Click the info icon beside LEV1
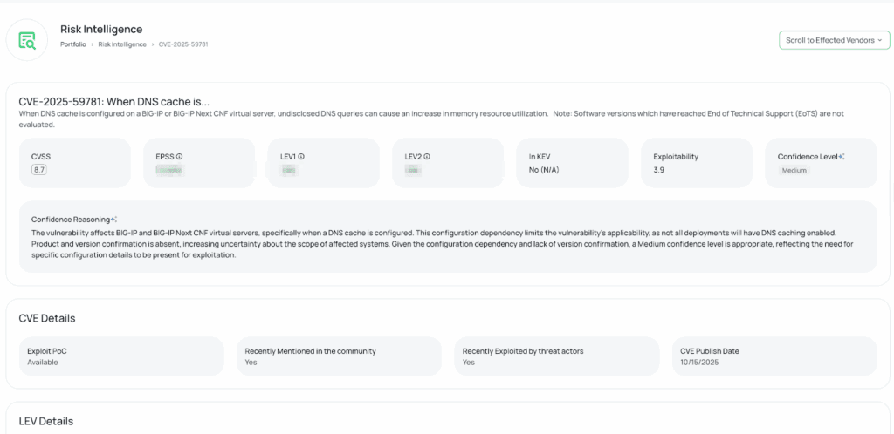Viewport: 894px width, 434px height. pyautogui.click(x=301, y=157)
